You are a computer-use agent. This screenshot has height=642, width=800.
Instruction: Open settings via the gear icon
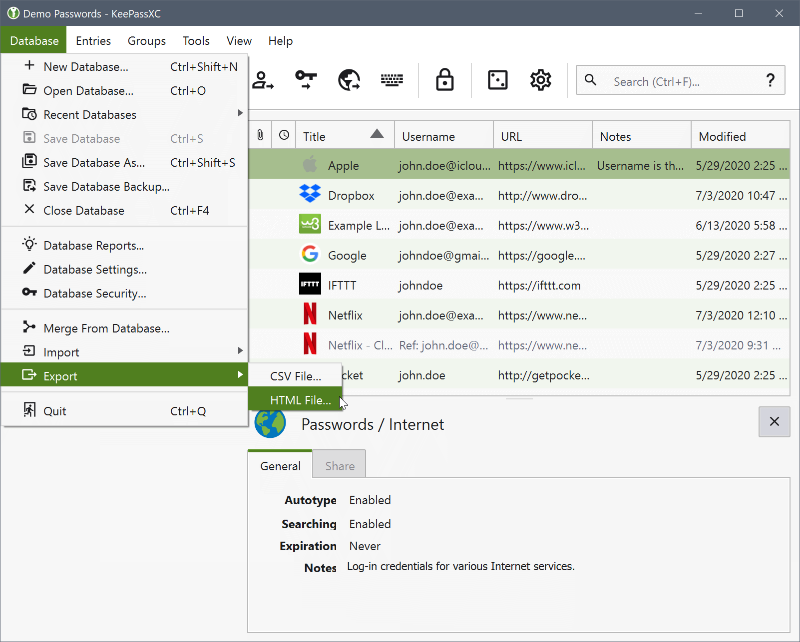click(540, 80)
